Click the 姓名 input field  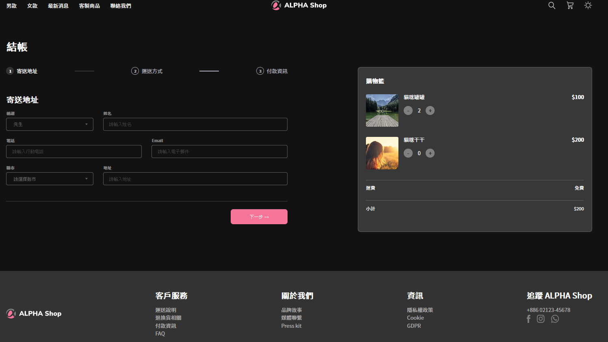pyautogui.click(x=195, y=124)
